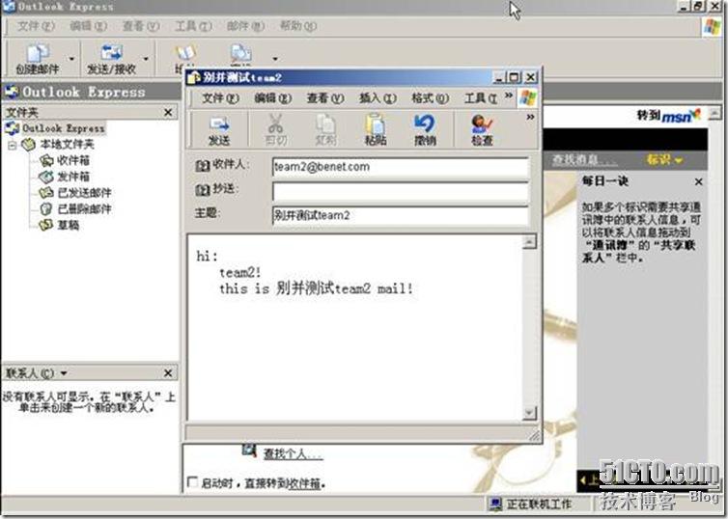Screen dimensions: 728x519
Task: Open address book via 收件人 icon
Action: pyautogui.click(x=203, y=166)
